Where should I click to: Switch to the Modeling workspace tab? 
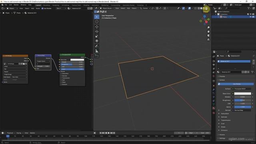point(46,5)
